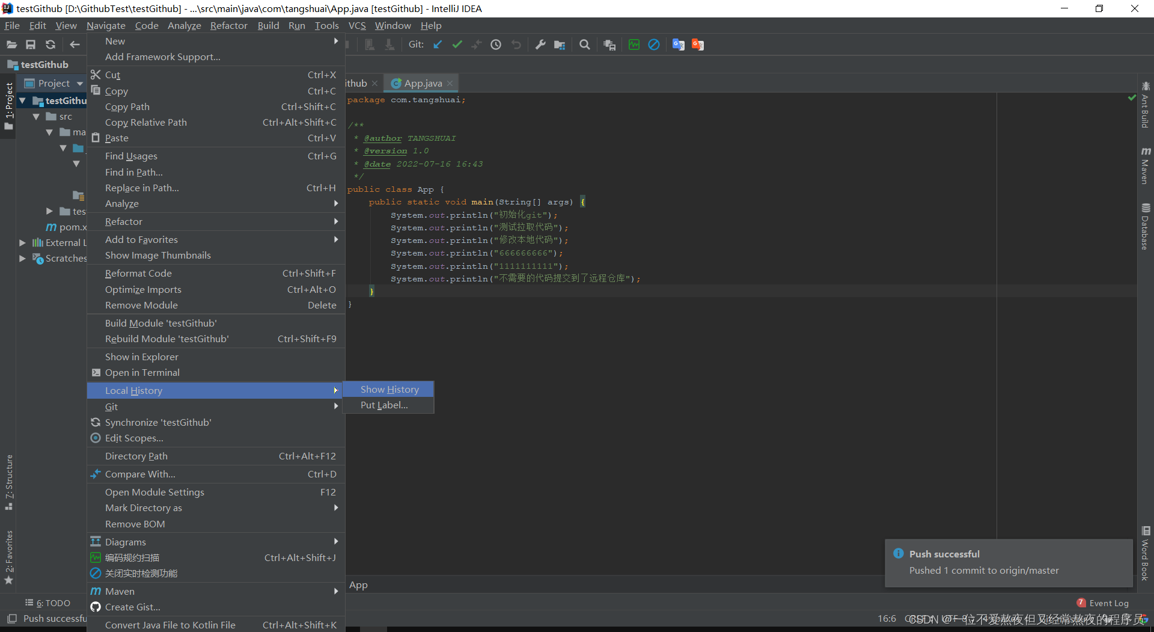Open Settings wrench icon
The image size is (1154, 632).
point(540,44)
